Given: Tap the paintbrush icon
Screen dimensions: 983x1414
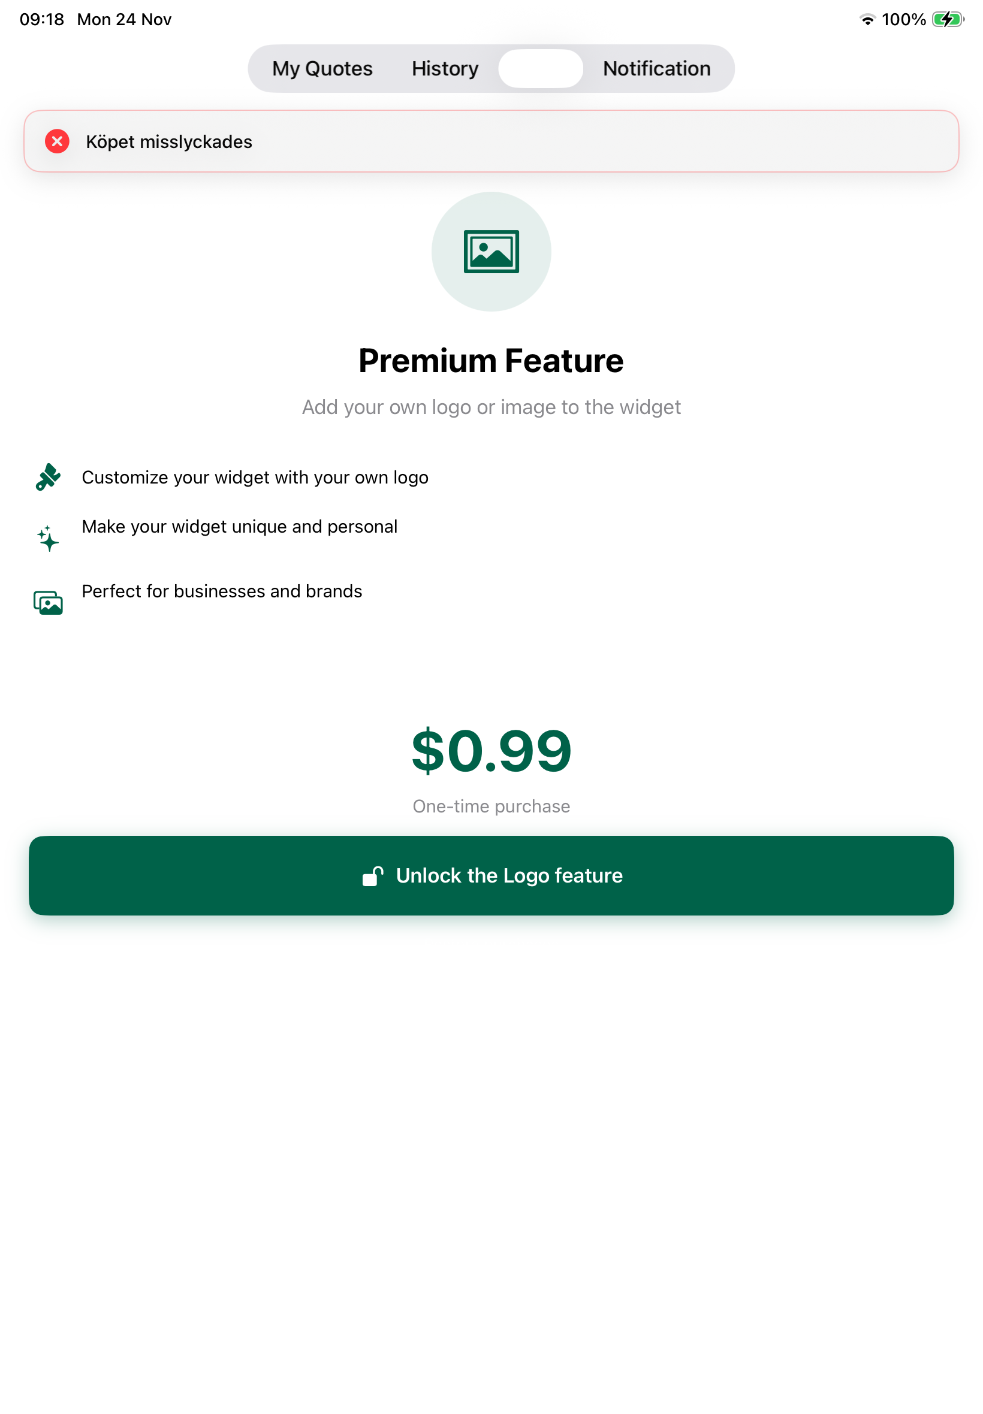Looking at the screenshot, I should click(x=48, y=477).
